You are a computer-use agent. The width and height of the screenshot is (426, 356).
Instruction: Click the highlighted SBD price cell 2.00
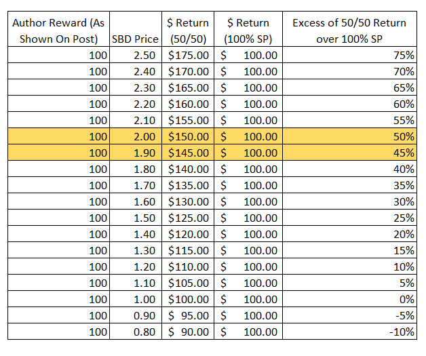tap(136, 136)
